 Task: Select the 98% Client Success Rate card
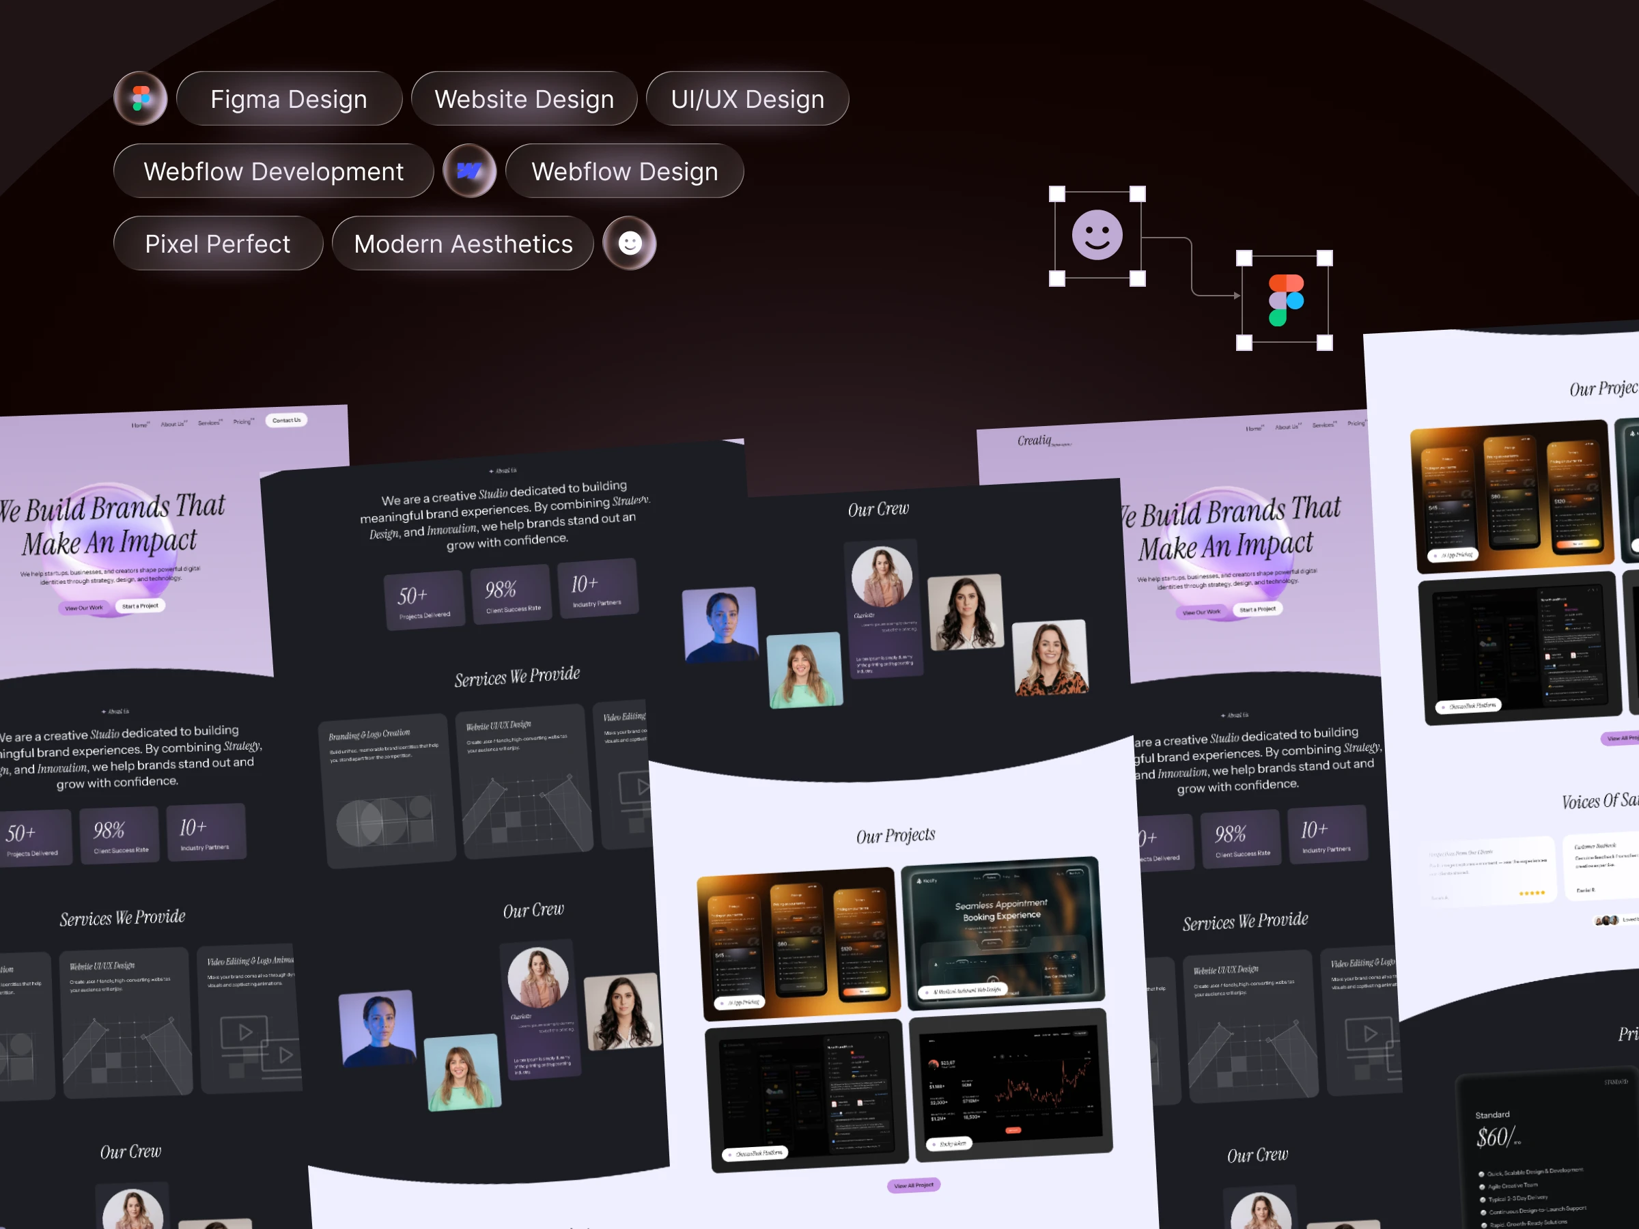[511, 595]
